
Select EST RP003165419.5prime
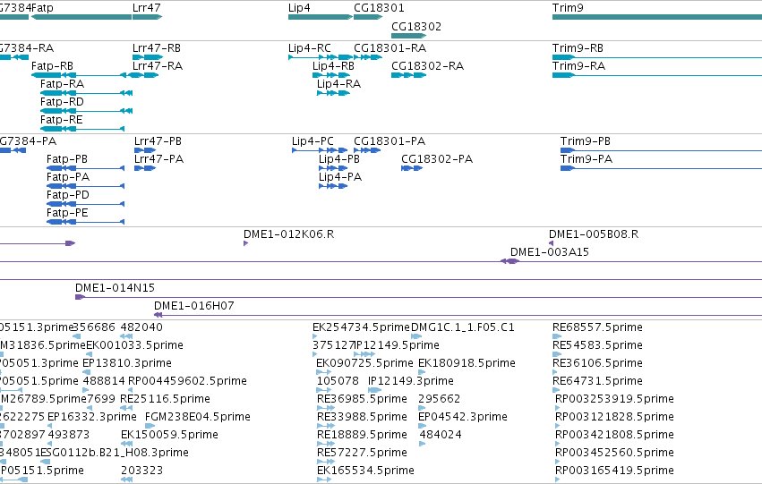(x=615, y=471)
